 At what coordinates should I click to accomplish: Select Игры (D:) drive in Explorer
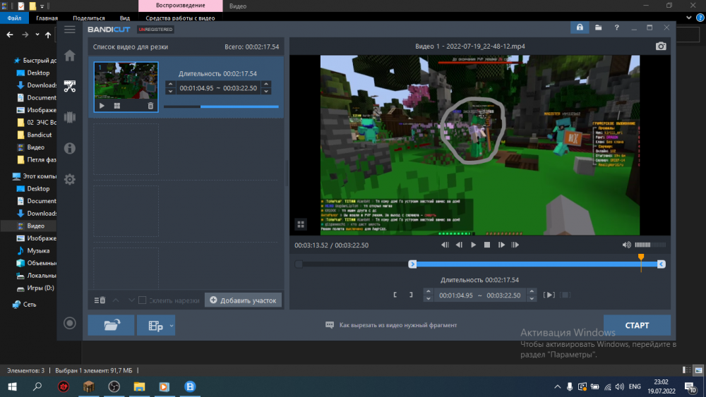[40, 288]
